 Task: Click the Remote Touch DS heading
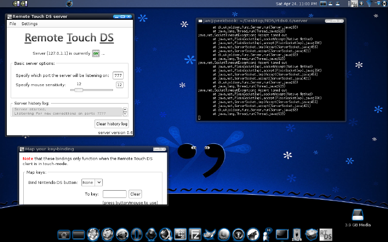(69, 38)
